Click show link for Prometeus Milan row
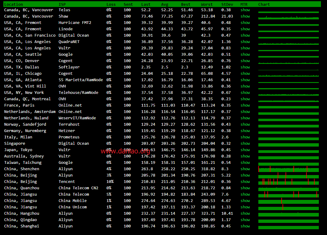 point(245,137)
